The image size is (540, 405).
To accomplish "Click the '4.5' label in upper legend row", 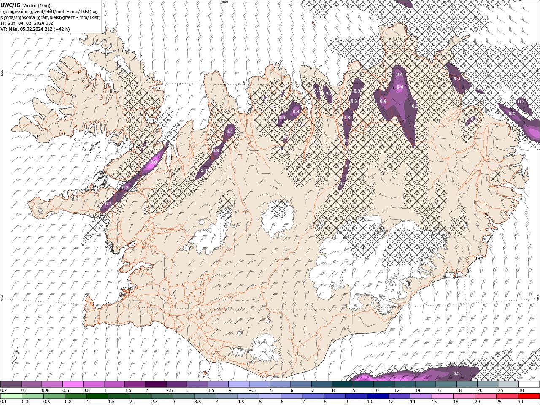I will click(x=252, y=390).
